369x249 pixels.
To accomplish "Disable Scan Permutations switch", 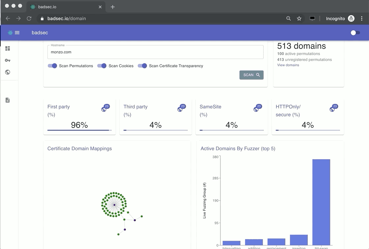I will 52,66.
